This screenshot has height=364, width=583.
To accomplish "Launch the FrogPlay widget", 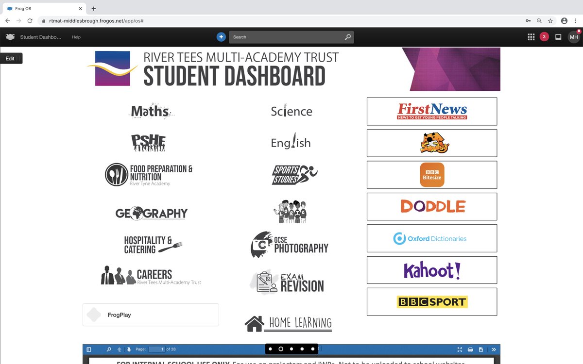I will coord(151,315).
